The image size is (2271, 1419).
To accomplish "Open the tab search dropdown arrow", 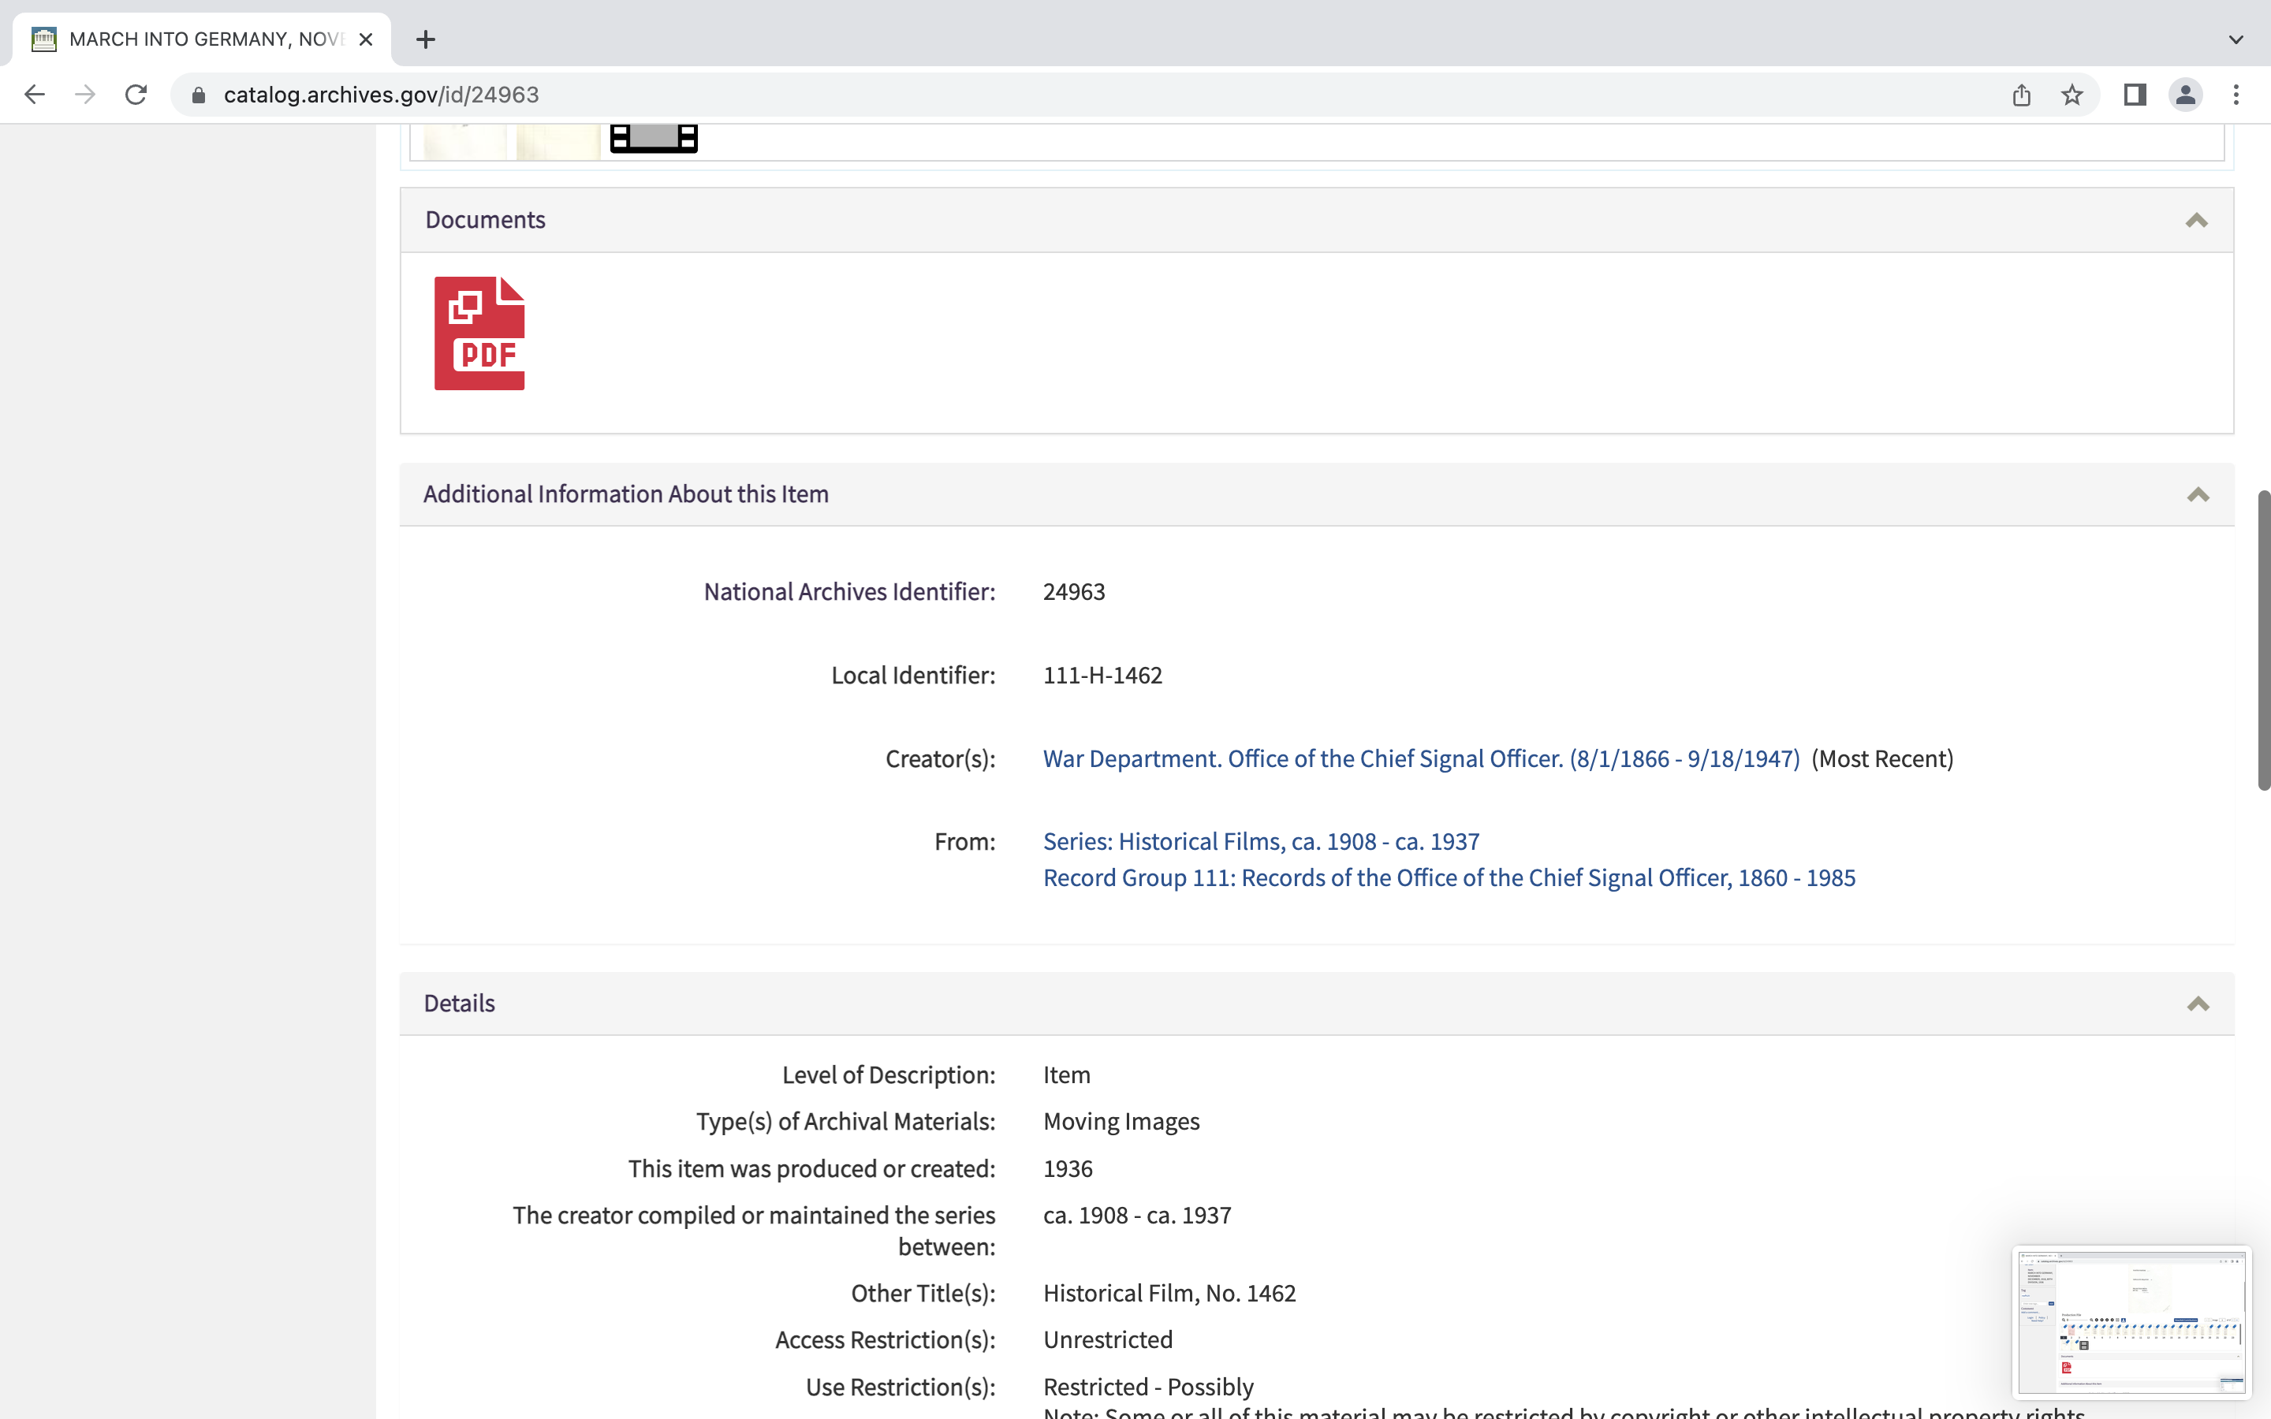I will 2236,39.
